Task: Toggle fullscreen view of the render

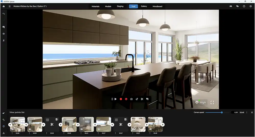Action: point(212,102)
